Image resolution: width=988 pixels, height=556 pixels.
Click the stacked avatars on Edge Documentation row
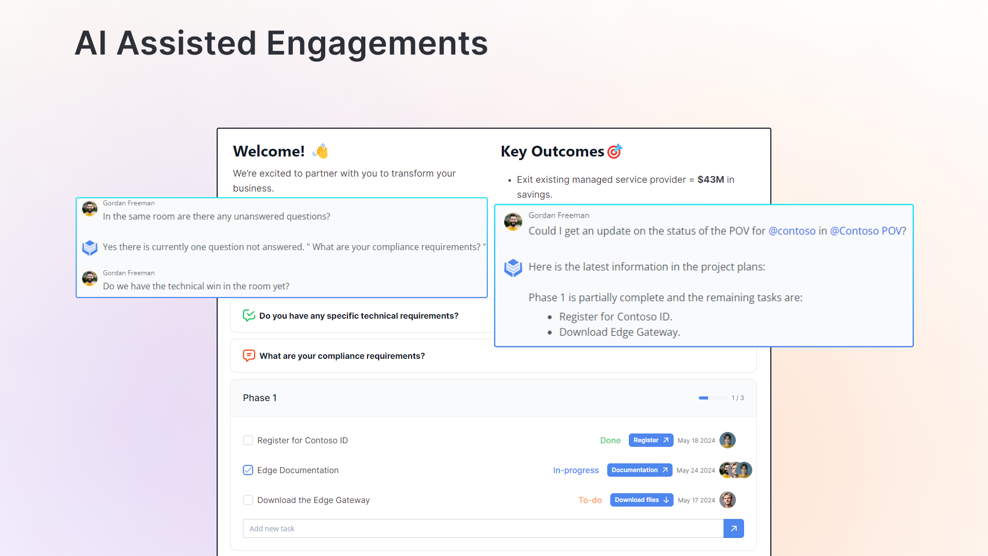[x=736, y=470]
